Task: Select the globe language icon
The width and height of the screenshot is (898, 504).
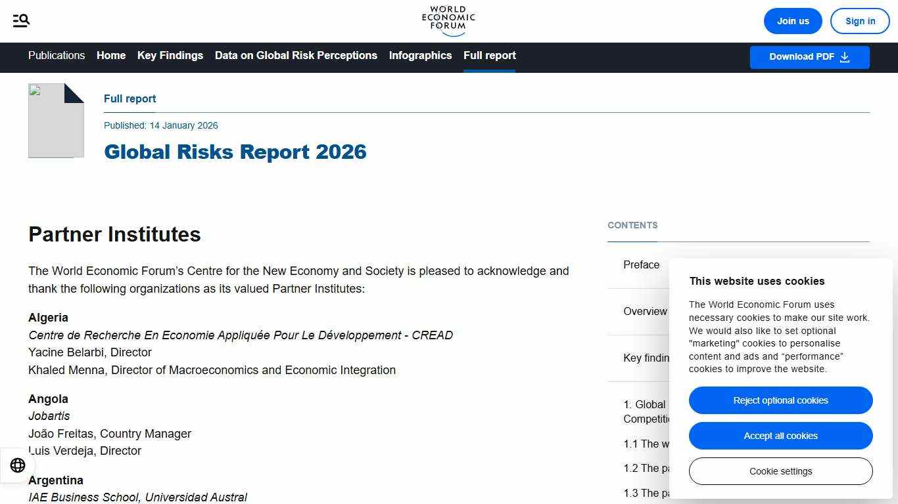Action: (18, 465)
